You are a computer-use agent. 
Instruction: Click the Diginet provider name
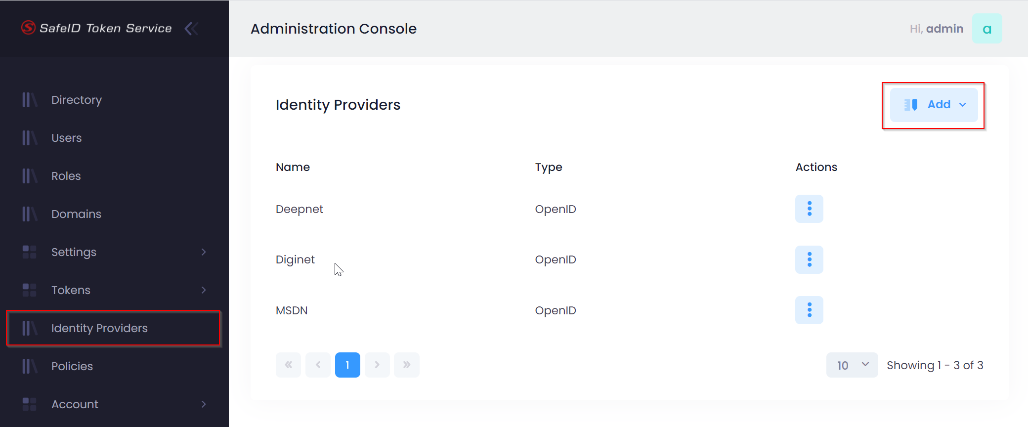[295, 259]
